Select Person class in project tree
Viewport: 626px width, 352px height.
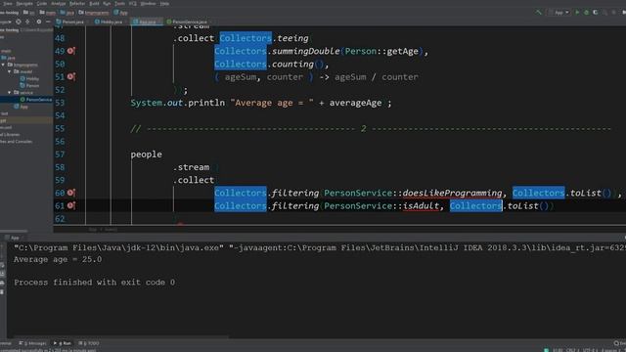(x=29, y=85)
